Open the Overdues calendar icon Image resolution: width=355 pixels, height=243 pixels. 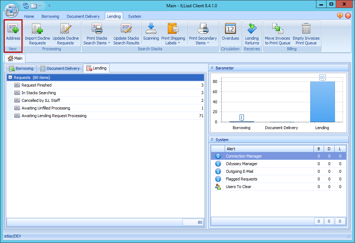(230, 29)
